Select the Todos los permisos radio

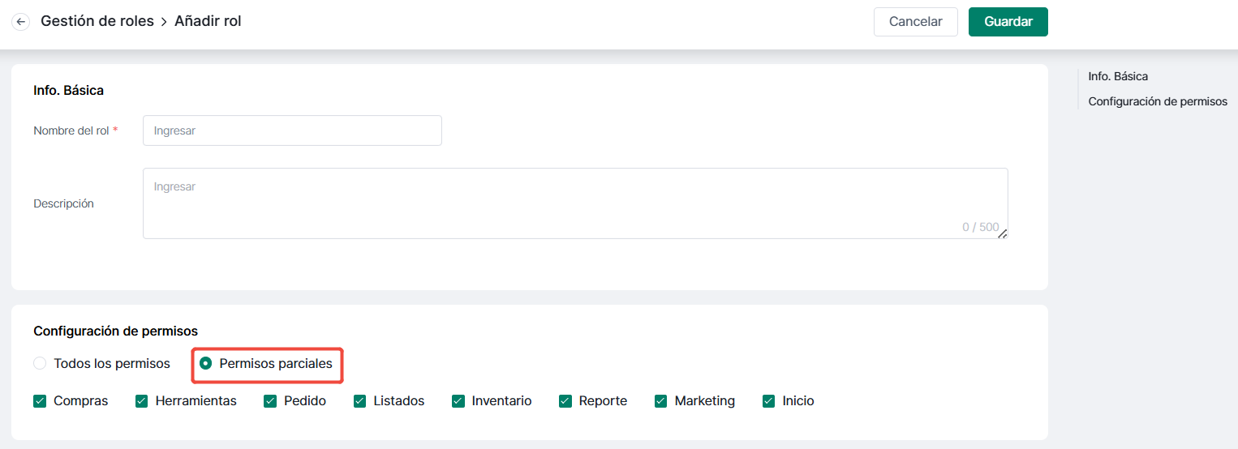40,363
